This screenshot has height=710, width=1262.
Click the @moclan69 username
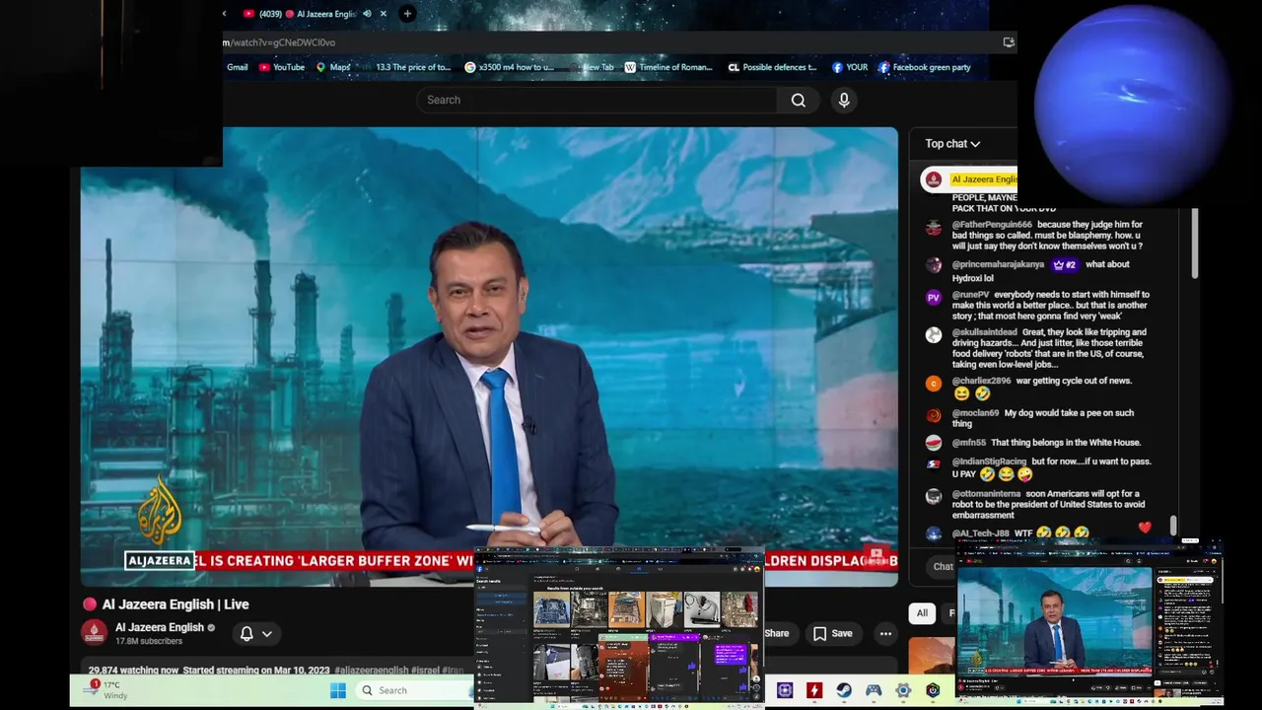coord(975,413)
